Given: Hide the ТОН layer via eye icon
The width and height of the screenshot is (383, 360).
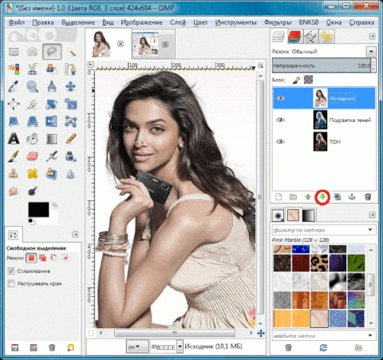Looking at the screenshot, I should 280,141.
